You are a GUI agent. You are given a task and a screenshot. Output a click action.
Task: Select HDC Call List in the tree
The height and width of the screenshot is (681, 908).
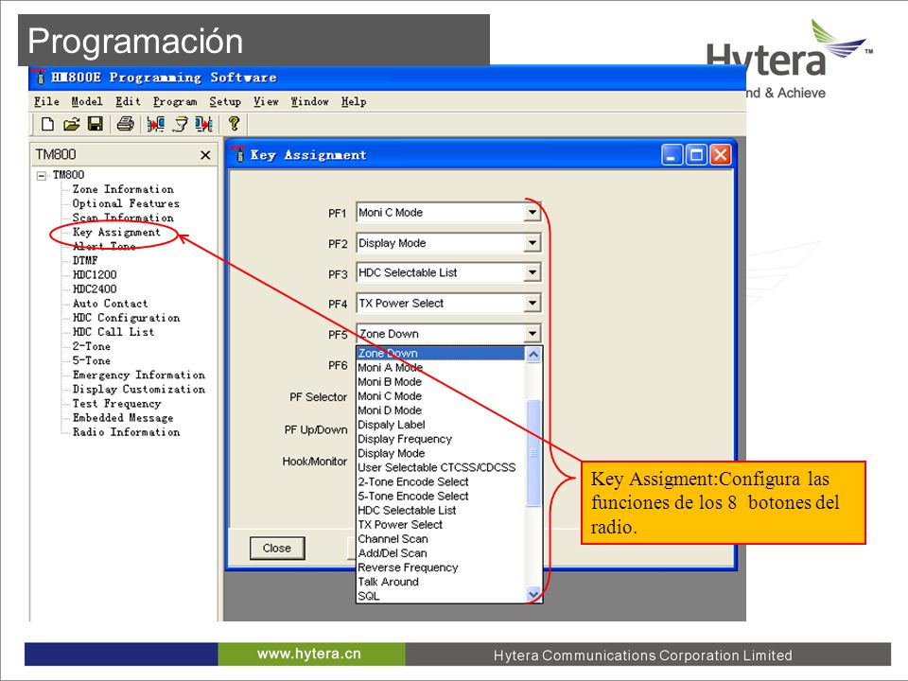(x=113, y=332)
